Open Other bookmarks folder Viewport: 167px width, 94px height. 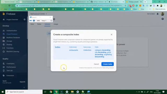pos(159,9)
